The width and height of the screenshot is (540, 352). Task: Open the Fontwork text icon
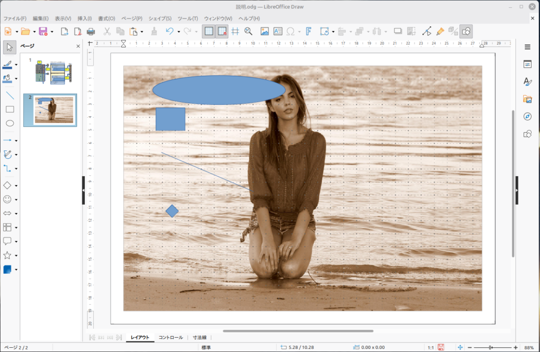308,31
